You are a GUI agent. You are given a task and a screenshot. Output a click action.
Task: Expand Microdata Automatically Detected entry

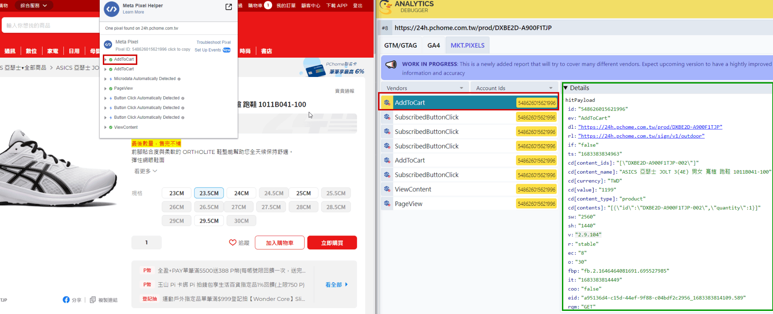click(x=106, y=79)
